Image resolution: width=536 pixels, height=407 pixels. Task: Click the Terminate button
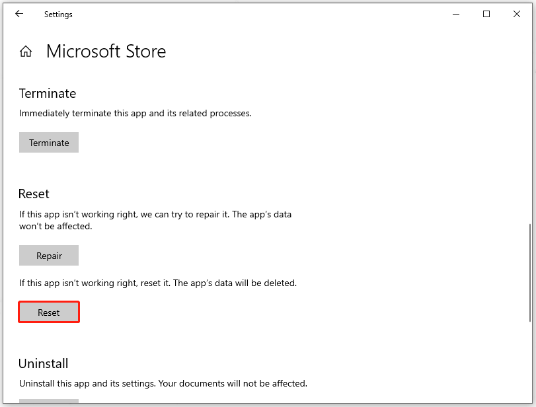tap(48, 142)
